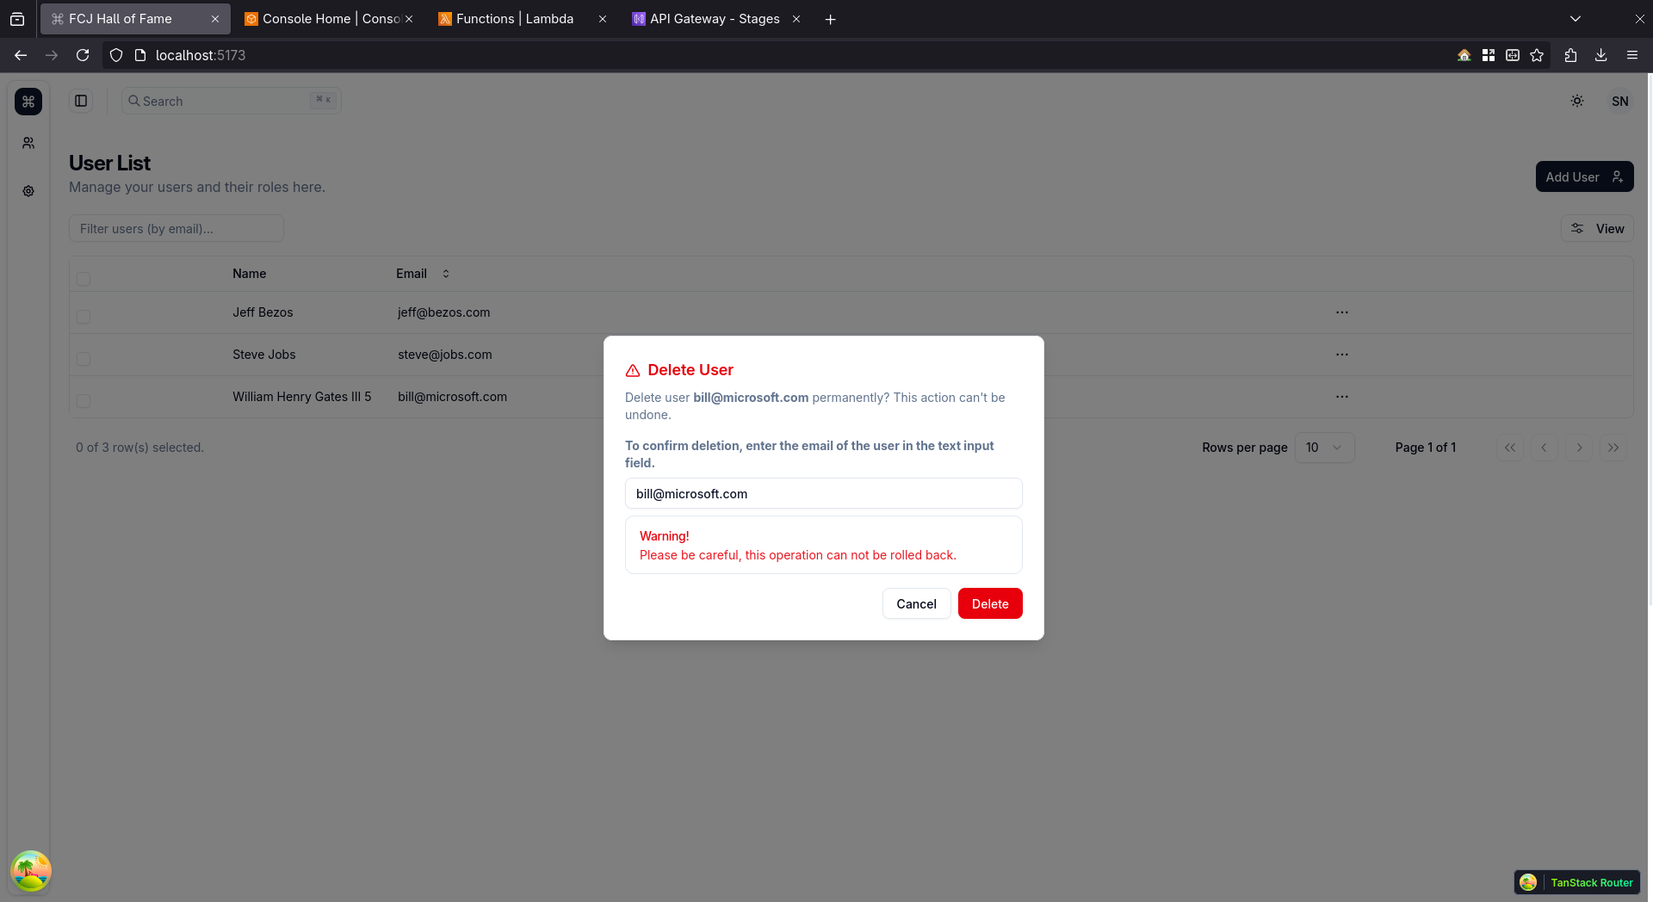Open the home extension icon in toolbar
Viewport: 1653px width, 902px height.
1464,55
